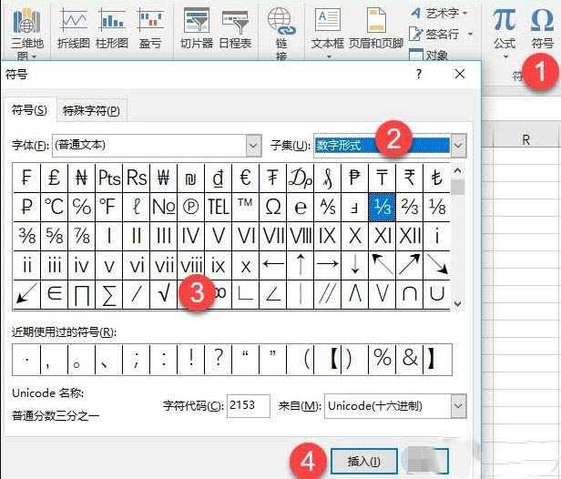
Task: Open the Font (字体) combo box
Action: click(157, 145)
